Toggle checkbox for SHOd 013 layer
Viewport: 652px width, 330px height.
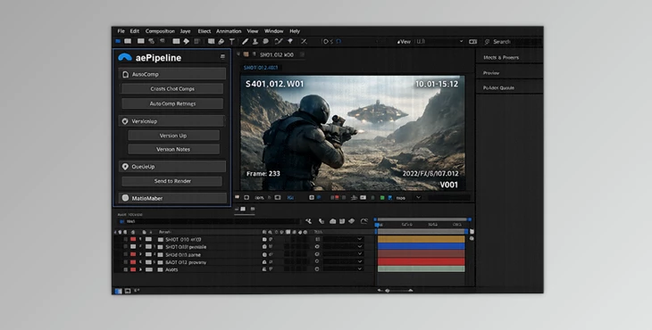pos(126,254)
